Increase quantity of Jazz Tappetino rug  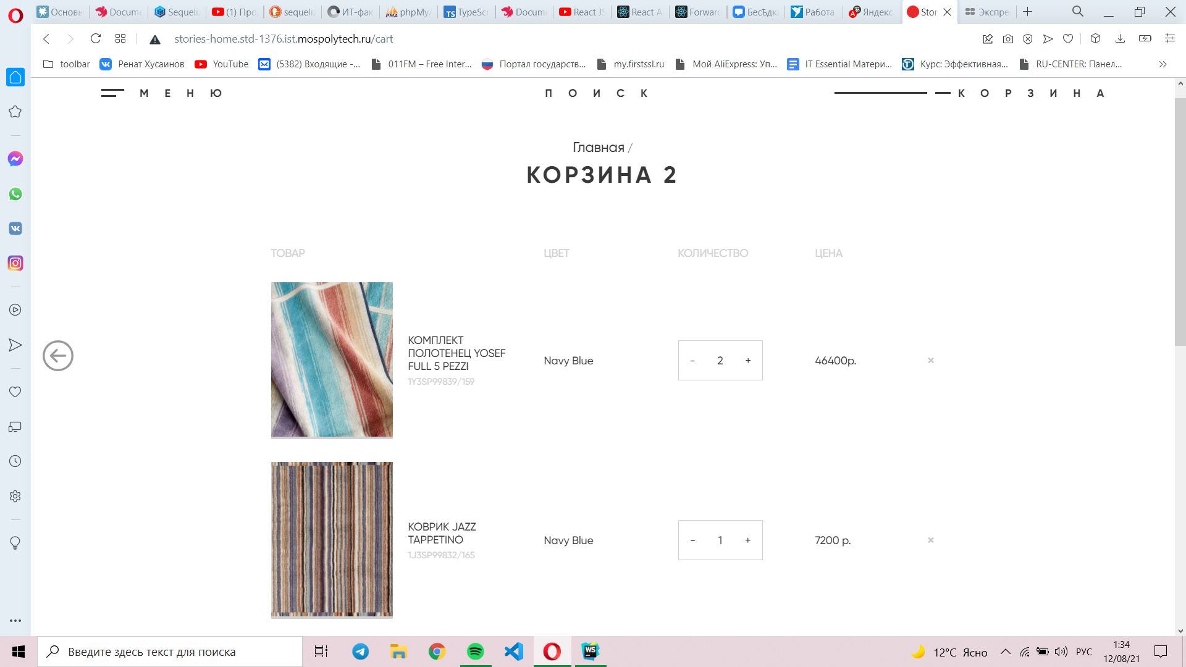pos(748,540)
